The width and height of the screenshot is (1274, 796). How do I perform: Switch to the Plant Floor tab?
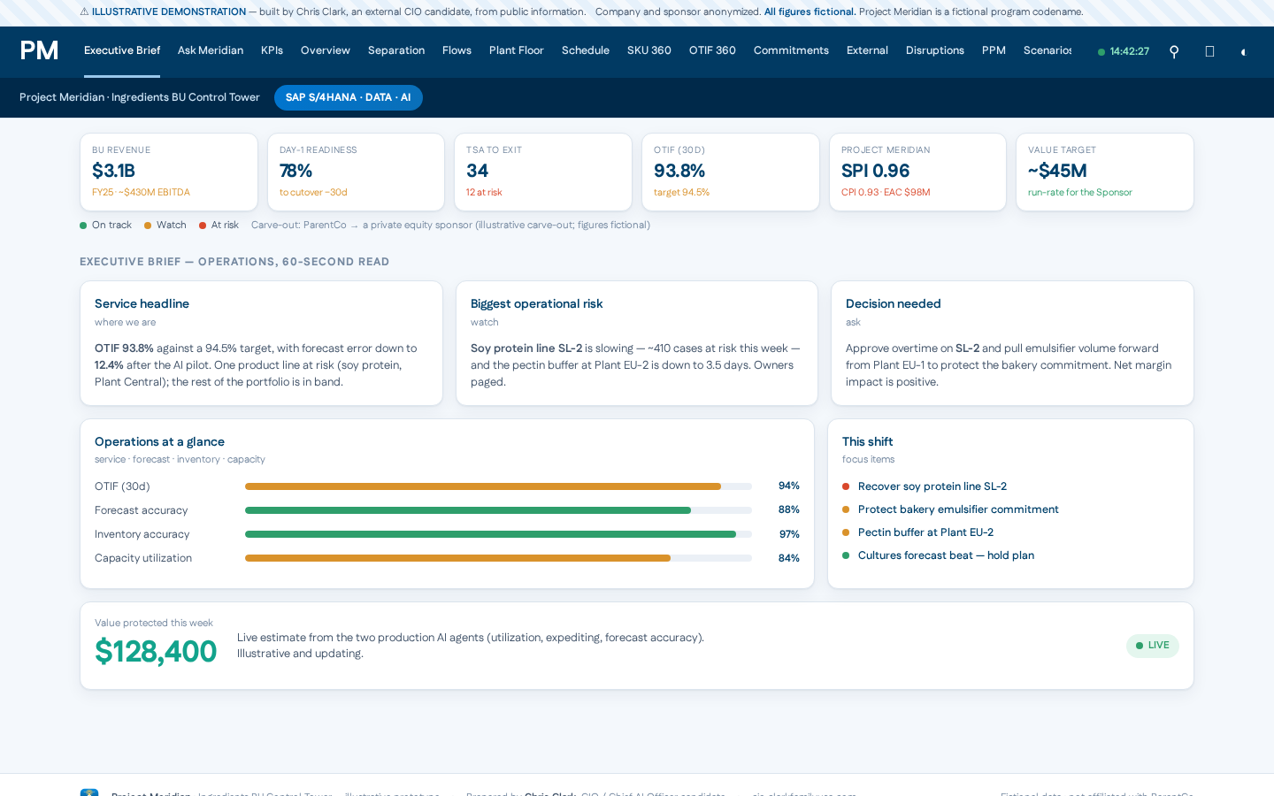517,50
